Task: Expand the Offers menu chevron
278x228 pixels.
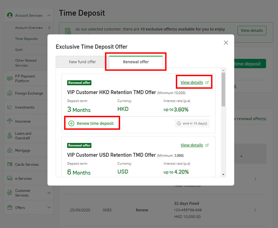Action: [49, 207]
